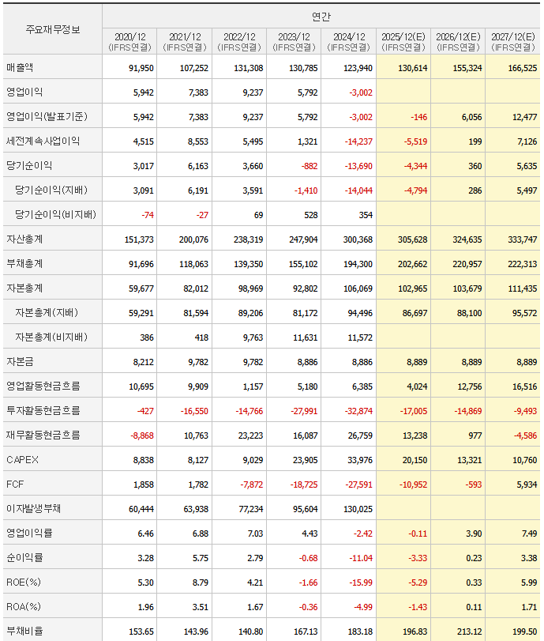
Task: Click the 매출액 value 91,950
Action: tap(141, 68)
